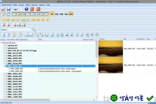Collapse the selected IMG_0482.JPG group
The image size is (156, 104).
point(4,66)
